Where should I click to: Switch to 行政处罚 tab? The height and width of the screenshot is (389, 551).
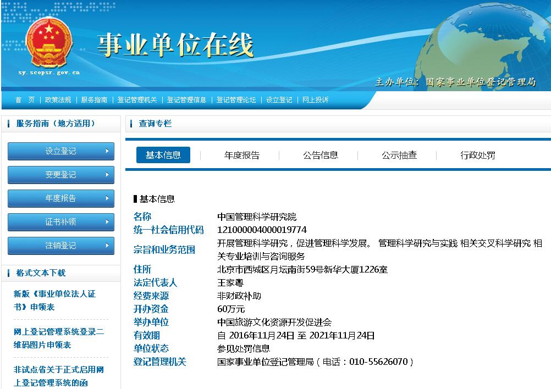point(478,155)
